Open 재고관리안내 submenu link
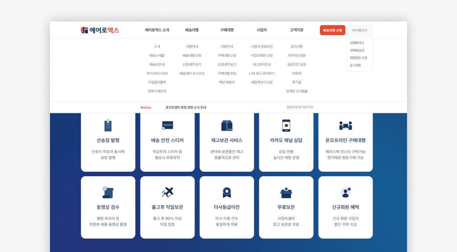 [x=262, y=64]
